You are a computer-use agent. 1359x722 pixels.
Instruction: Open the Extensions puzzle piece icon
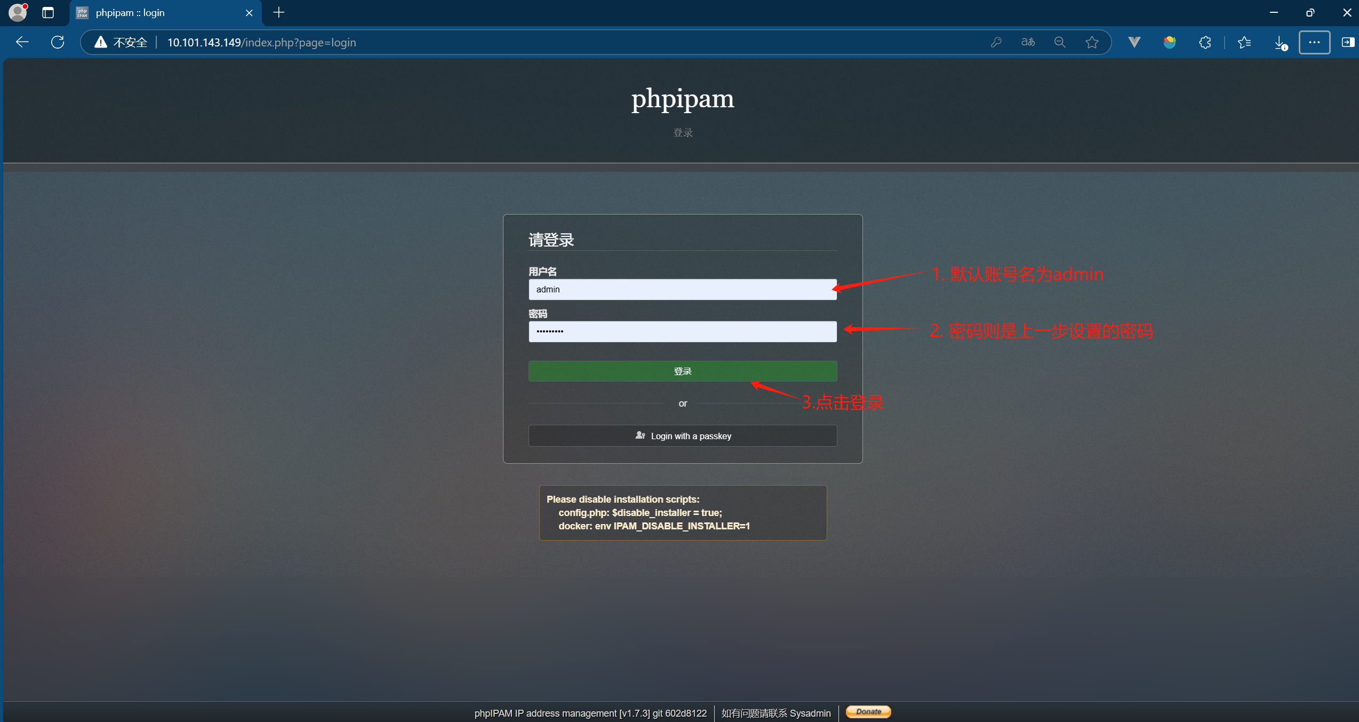point(1205,42)
